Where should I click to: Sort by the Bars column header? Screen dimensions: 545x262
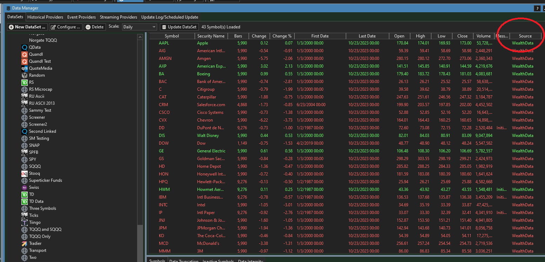238,36
